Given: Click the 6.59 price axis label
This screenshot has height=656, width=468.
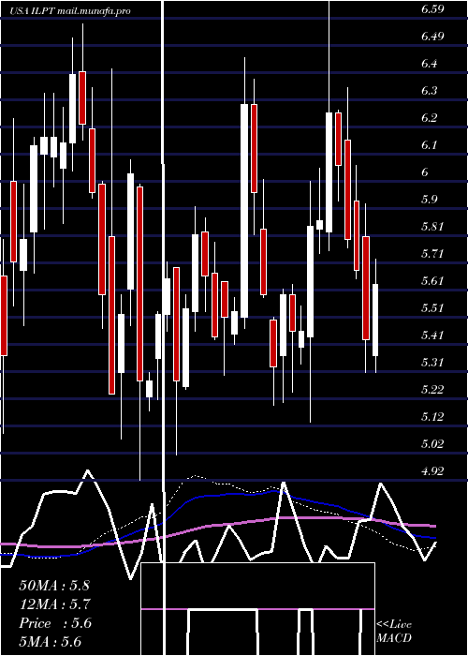Looking at the screenshot, I should (x=432, y=10).
